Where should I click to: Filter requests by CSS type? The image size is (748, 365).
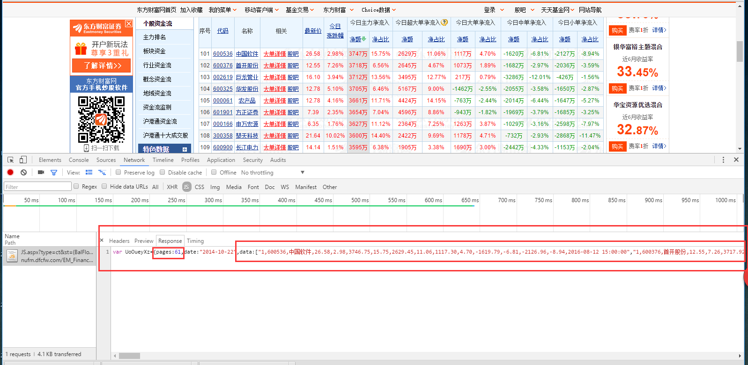click(x=200, y=187)
